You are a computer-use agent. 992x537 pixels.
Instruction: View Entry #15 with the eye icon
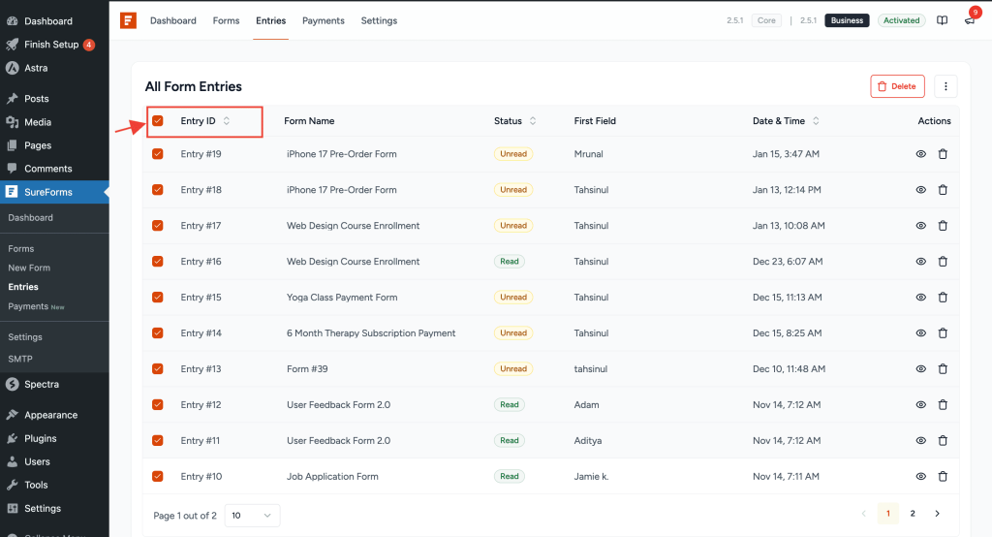pos(921,297)
